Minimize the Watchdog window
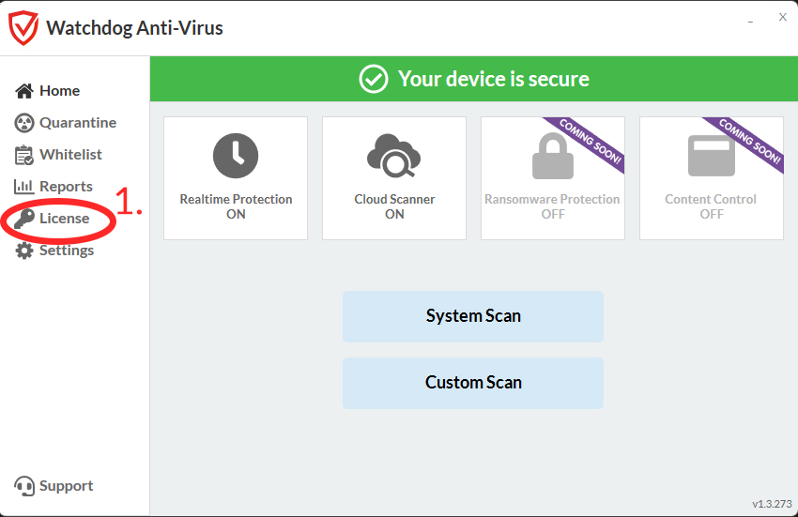This screenshot has width=798, height=517. (x=750, y=22)
